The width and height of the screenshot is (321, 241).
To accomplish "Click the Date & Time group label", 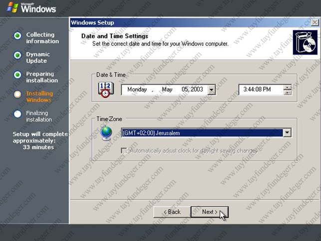I will [x=111, y=75].
